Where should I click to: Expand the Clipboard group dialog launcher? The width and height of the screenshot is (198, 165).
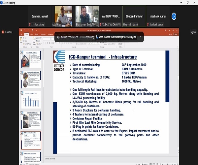point(31,47)
